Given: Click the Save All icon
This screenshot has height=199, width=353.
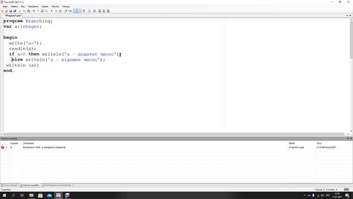Looking at the screenshot, I should [15, 11].
